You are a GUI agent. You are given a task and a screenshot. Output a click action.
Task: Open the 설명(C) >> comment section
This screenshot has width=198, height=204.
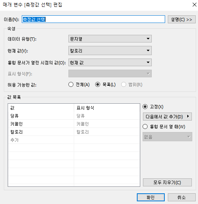point(182,20)
